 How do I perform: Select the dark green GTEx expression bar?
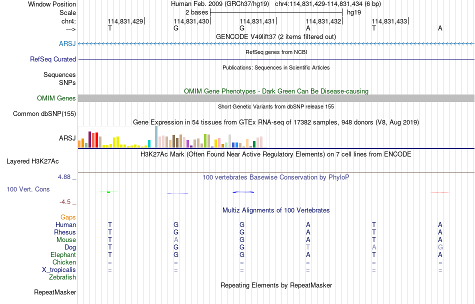coord(254,144)
